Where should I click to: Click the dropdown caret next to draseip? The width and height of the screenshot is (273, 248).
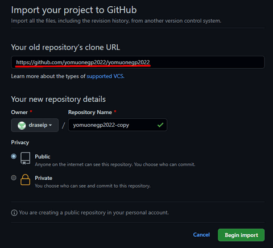50,125
